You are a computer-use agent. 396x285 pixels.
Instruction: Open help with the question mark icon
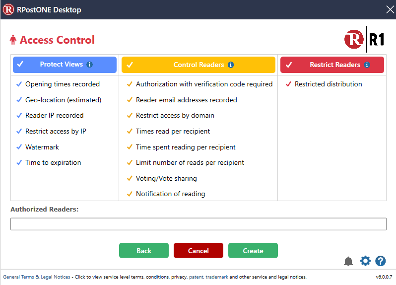pos(381,261)
